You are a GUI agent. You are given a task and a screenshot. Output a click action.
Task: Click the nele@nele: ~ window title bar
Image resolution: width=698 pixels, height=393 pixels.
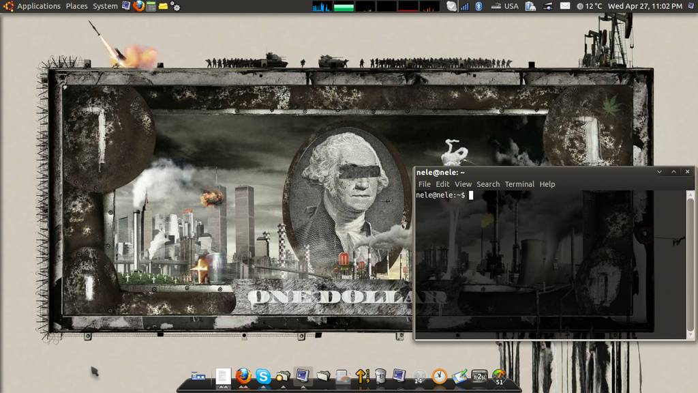coord(554,172)
